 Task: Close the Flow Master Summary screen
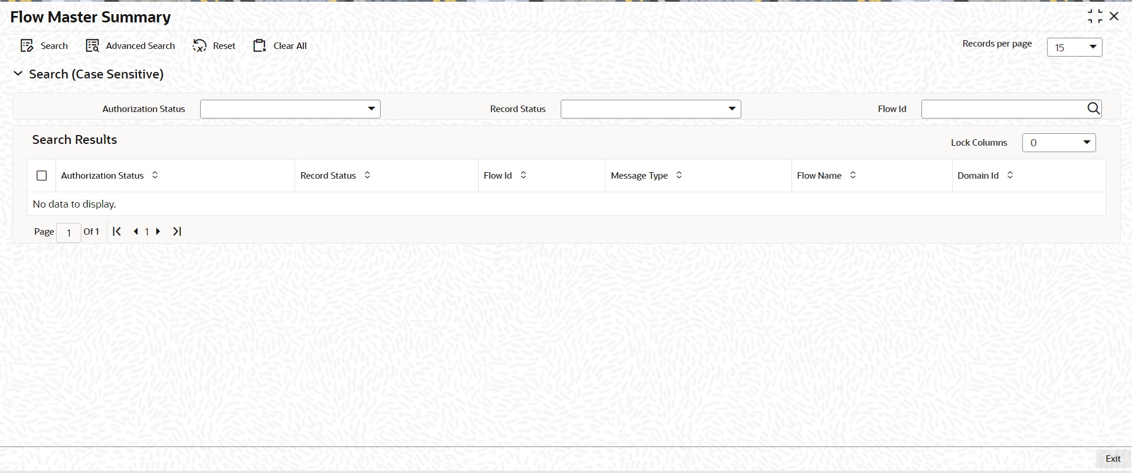tap(1114, 17)
